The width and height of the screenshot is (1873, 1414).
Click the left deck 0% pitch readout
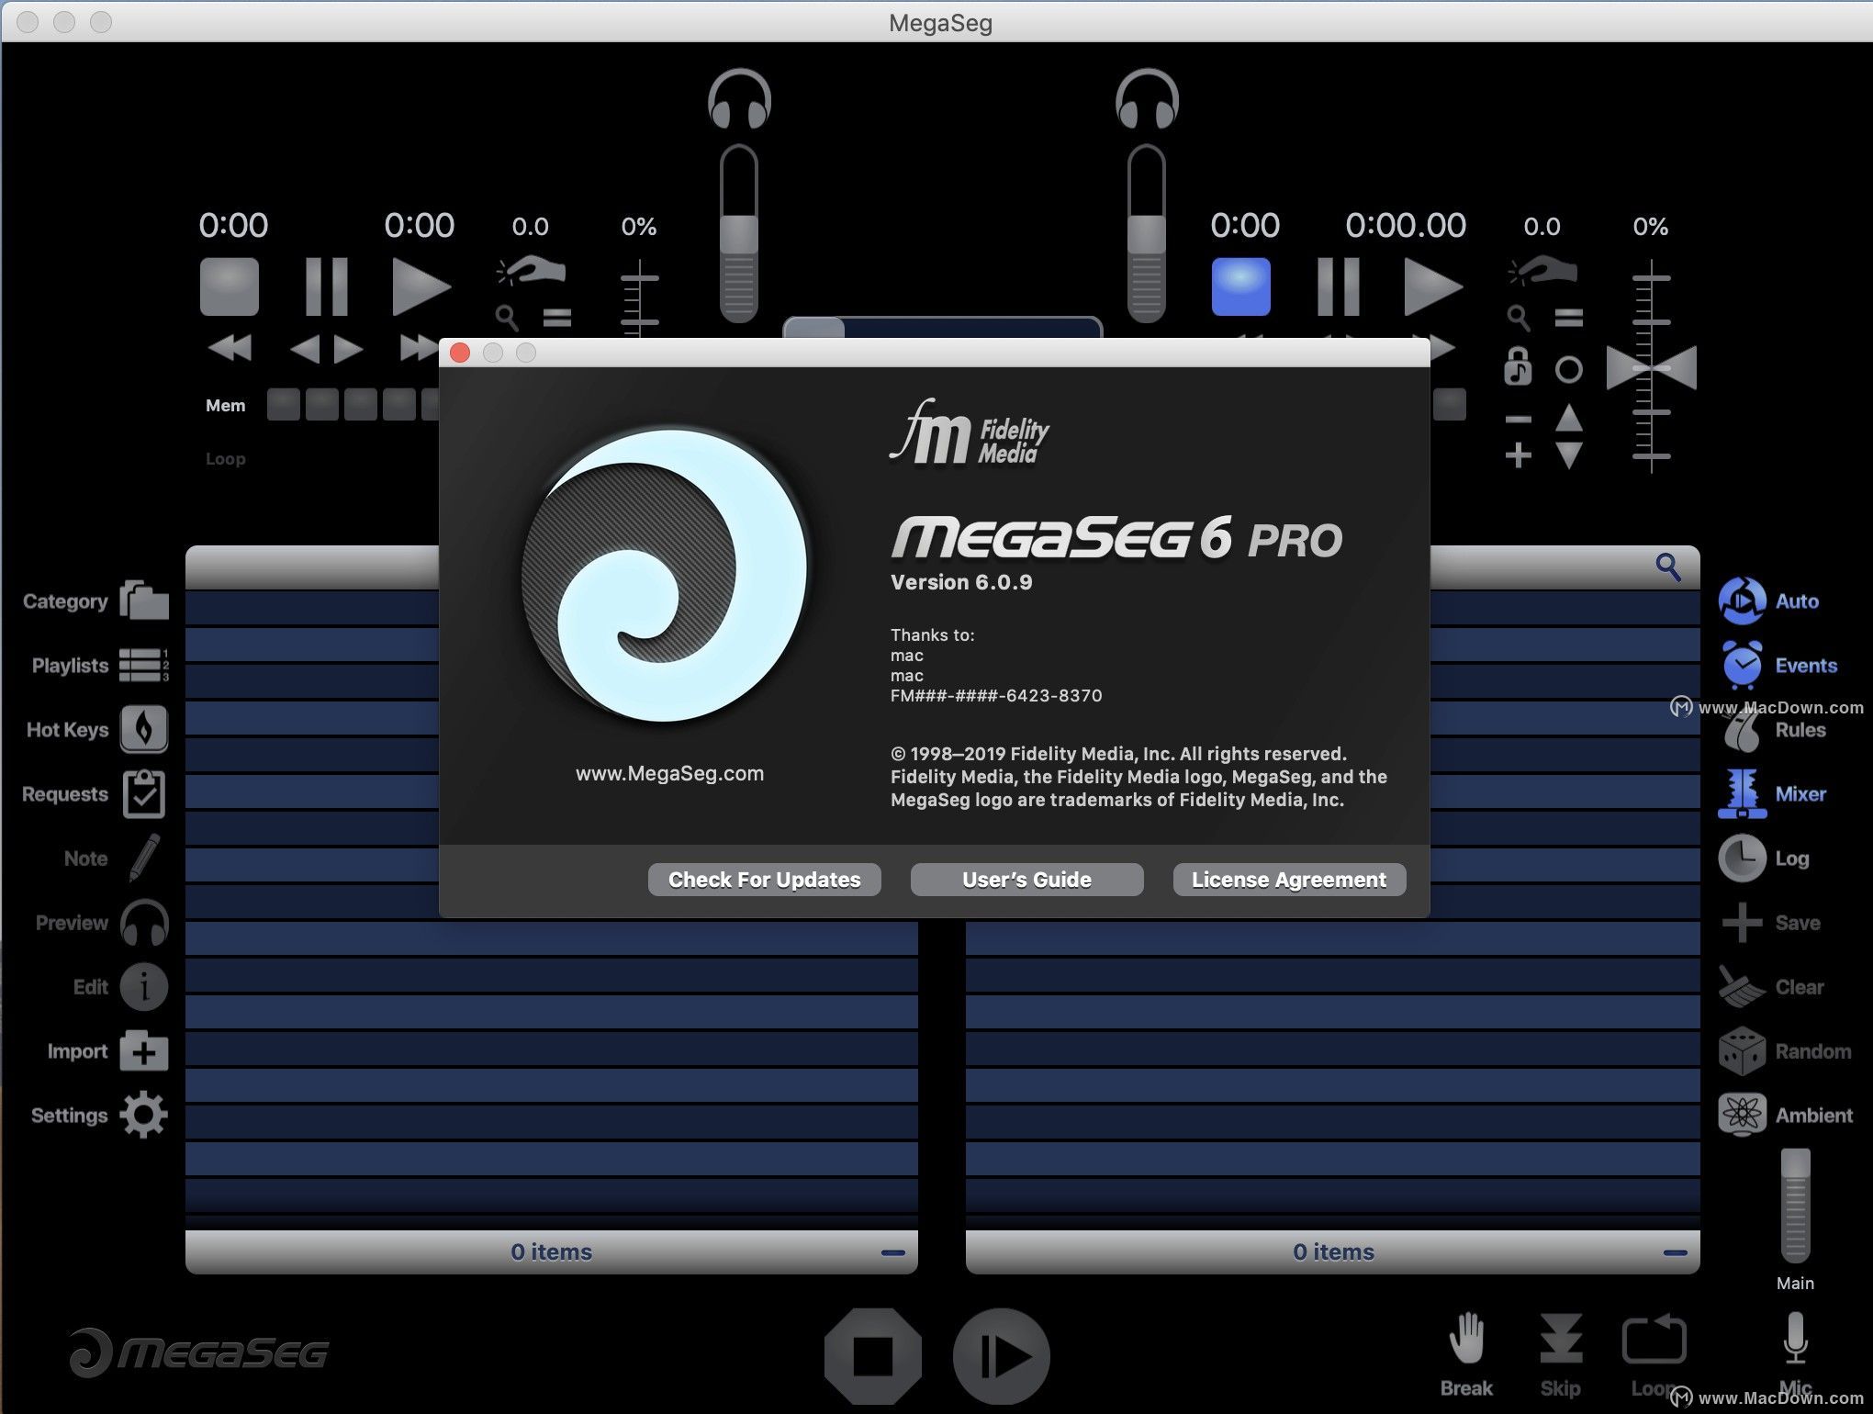coord(639,227)
